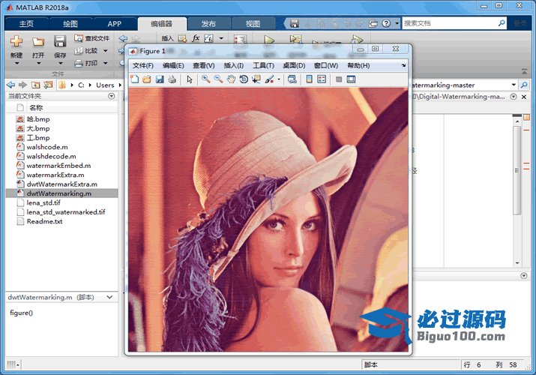Screen dimensions: 536x375
Task: Open the address bar path dropdown arrow
Action: [x=514, y=85]
